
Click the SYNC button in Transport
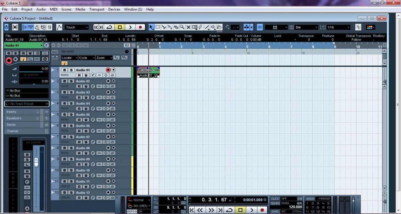tap(275, 211)
